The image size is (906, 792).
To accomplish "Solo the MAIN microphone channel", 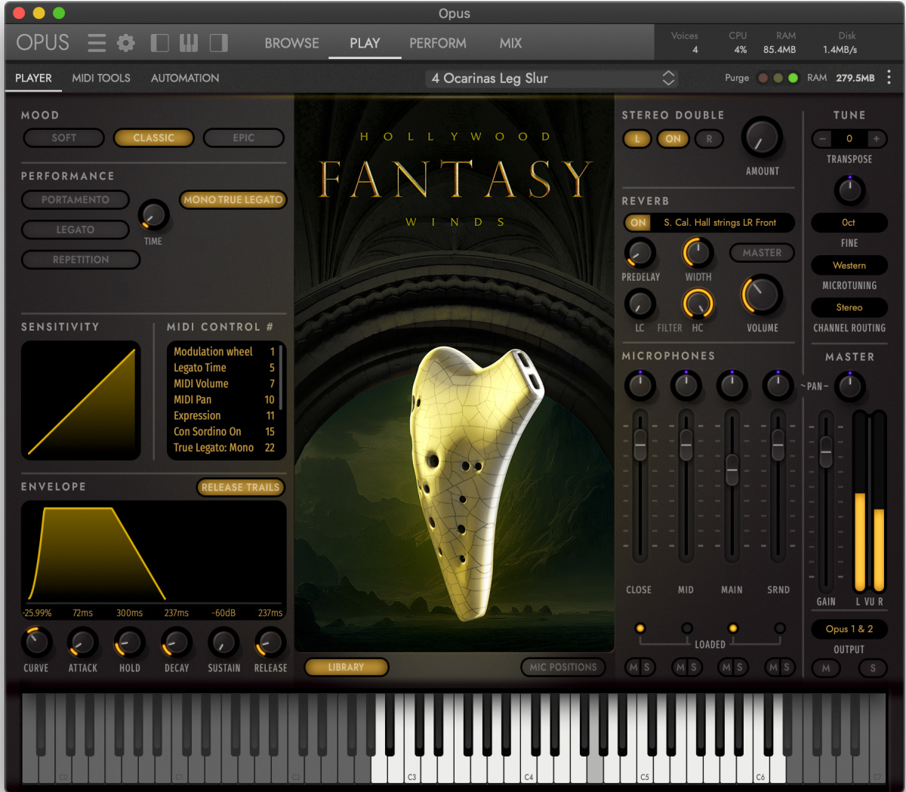I will [739, 668].
